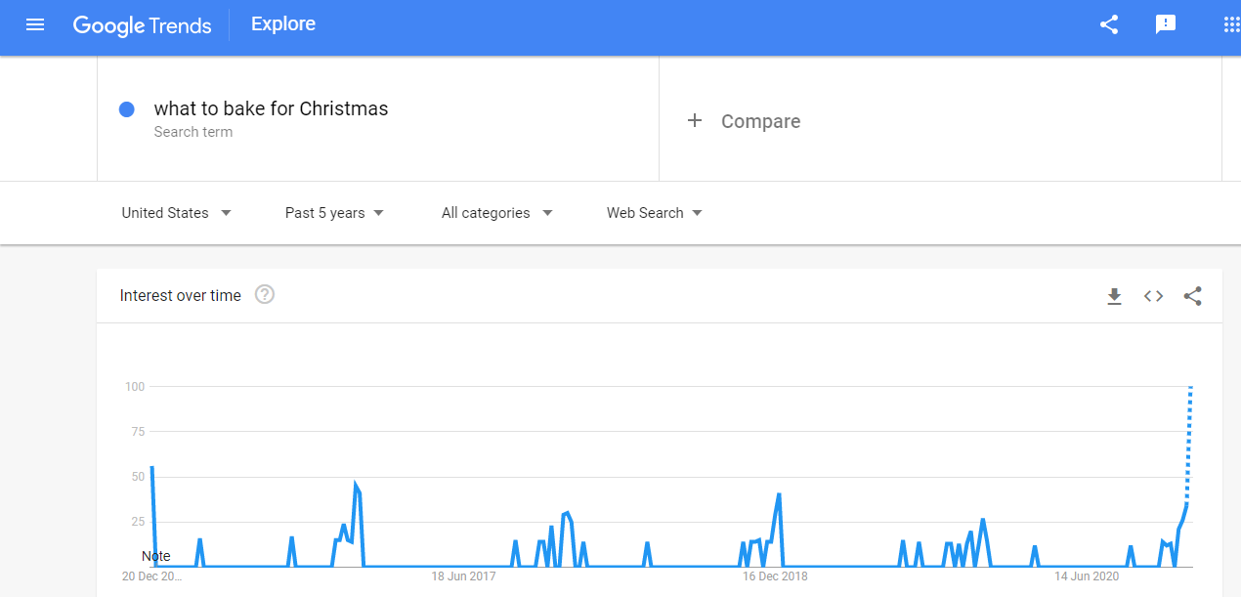Click the share icon in header
This screenshot has width=1241, height=597.
click(1109, 25)
